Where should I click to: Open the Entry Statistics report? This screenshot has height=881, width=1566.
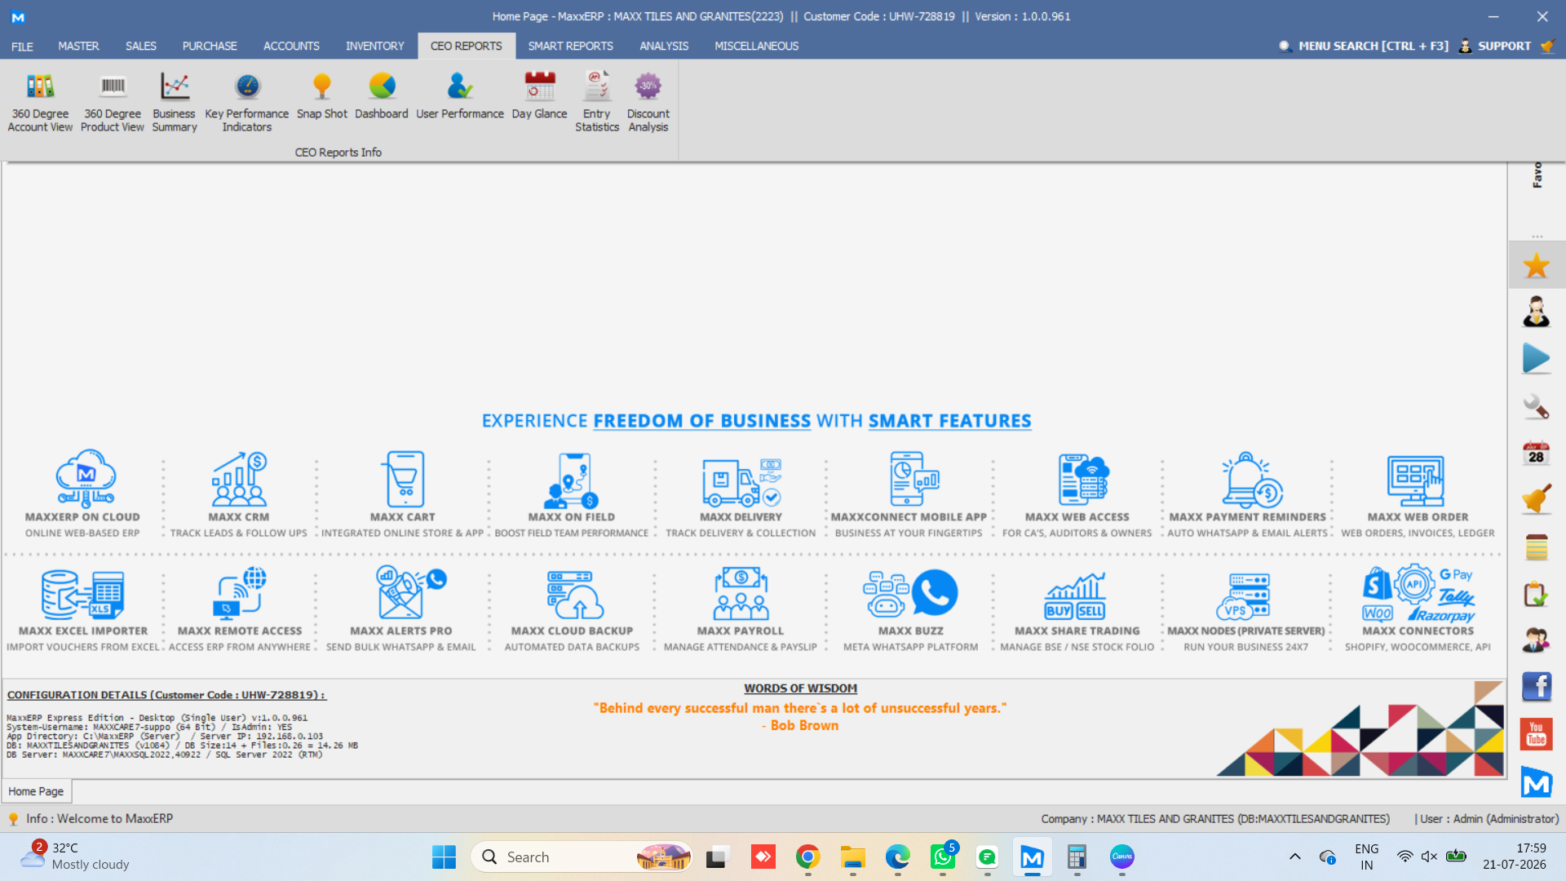point(597,102)
